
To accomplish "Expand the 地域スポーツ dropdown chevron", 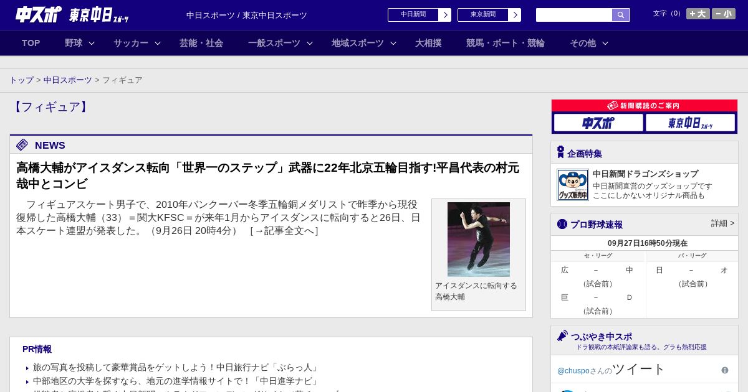I will [393, 43].
